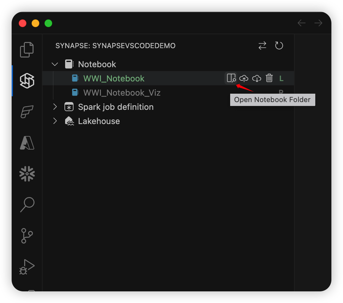Select the Lakehouse label
Image resolution: width=343 pixels, height=303 pixels.
(x=99, y=121)
